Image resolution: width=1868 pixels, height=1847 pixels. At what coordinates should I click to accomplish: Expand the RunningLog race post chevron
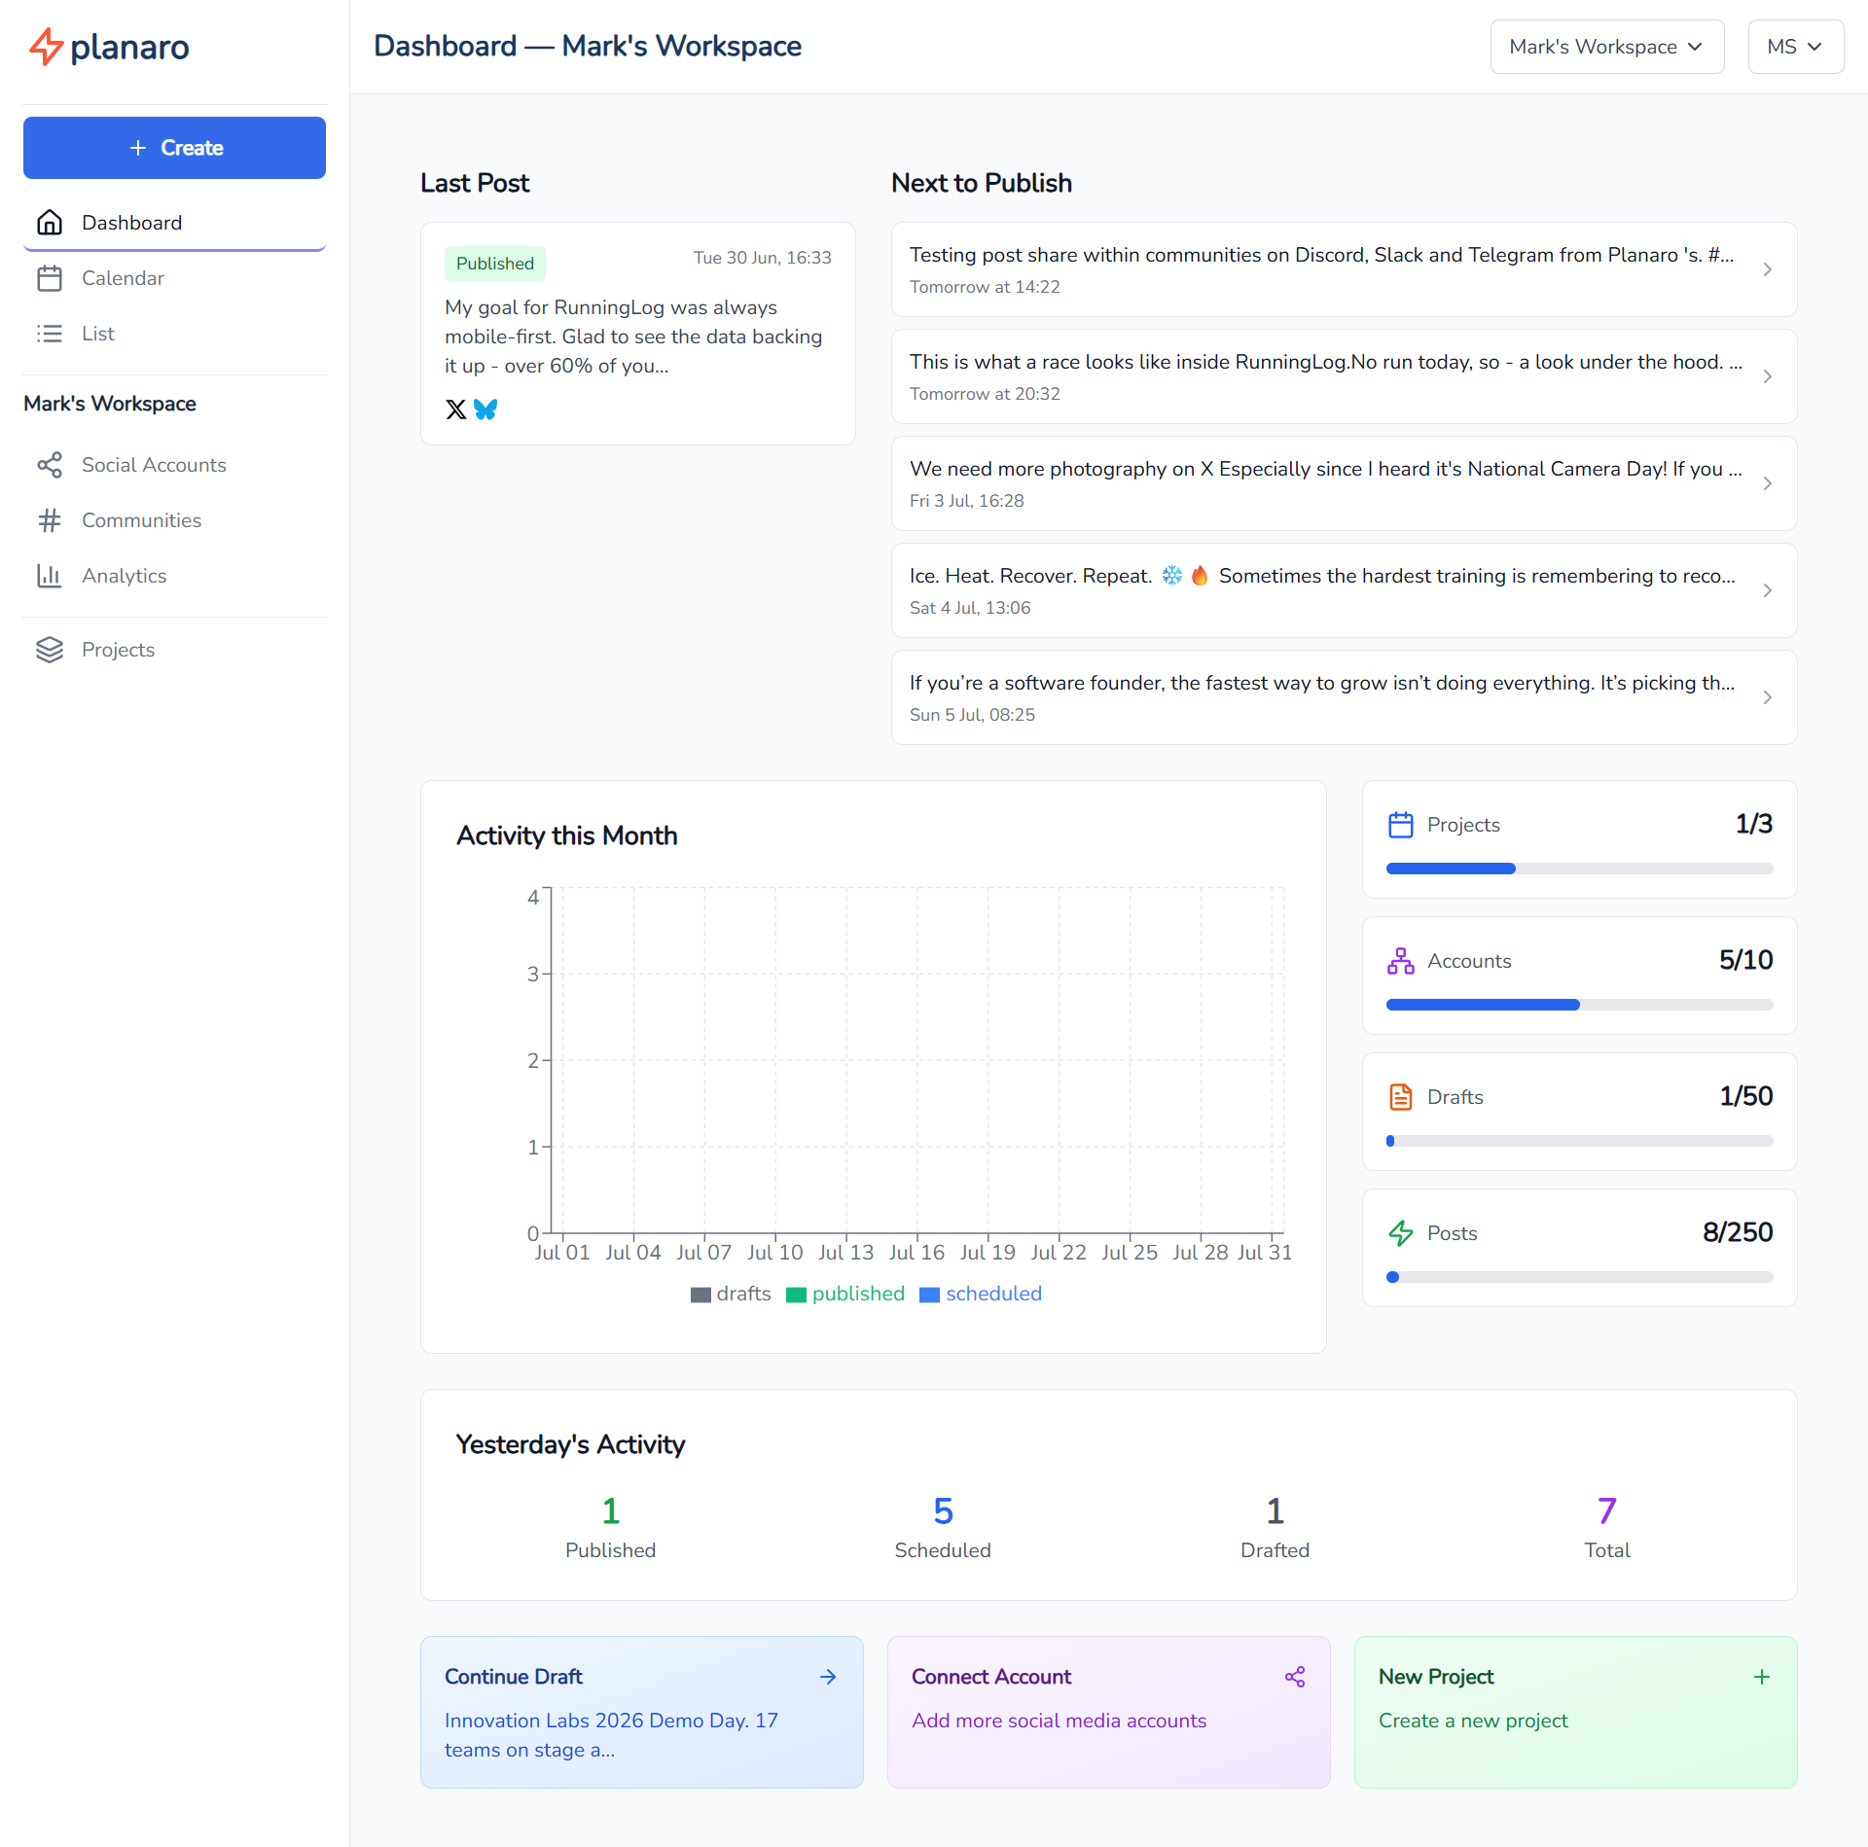coord(1768,376)
